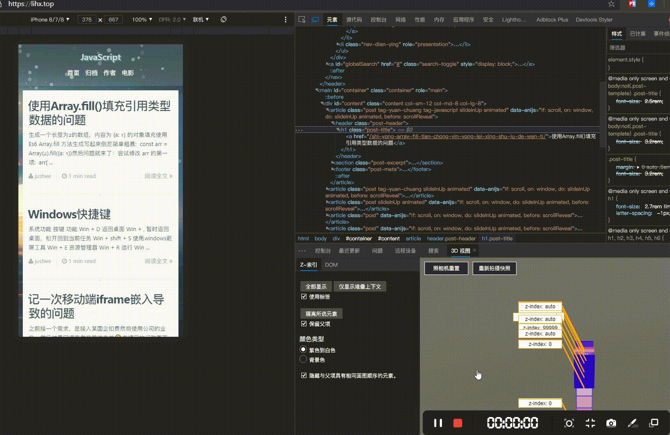Toggle the 保留父项 checkbox

coord(303,324)
